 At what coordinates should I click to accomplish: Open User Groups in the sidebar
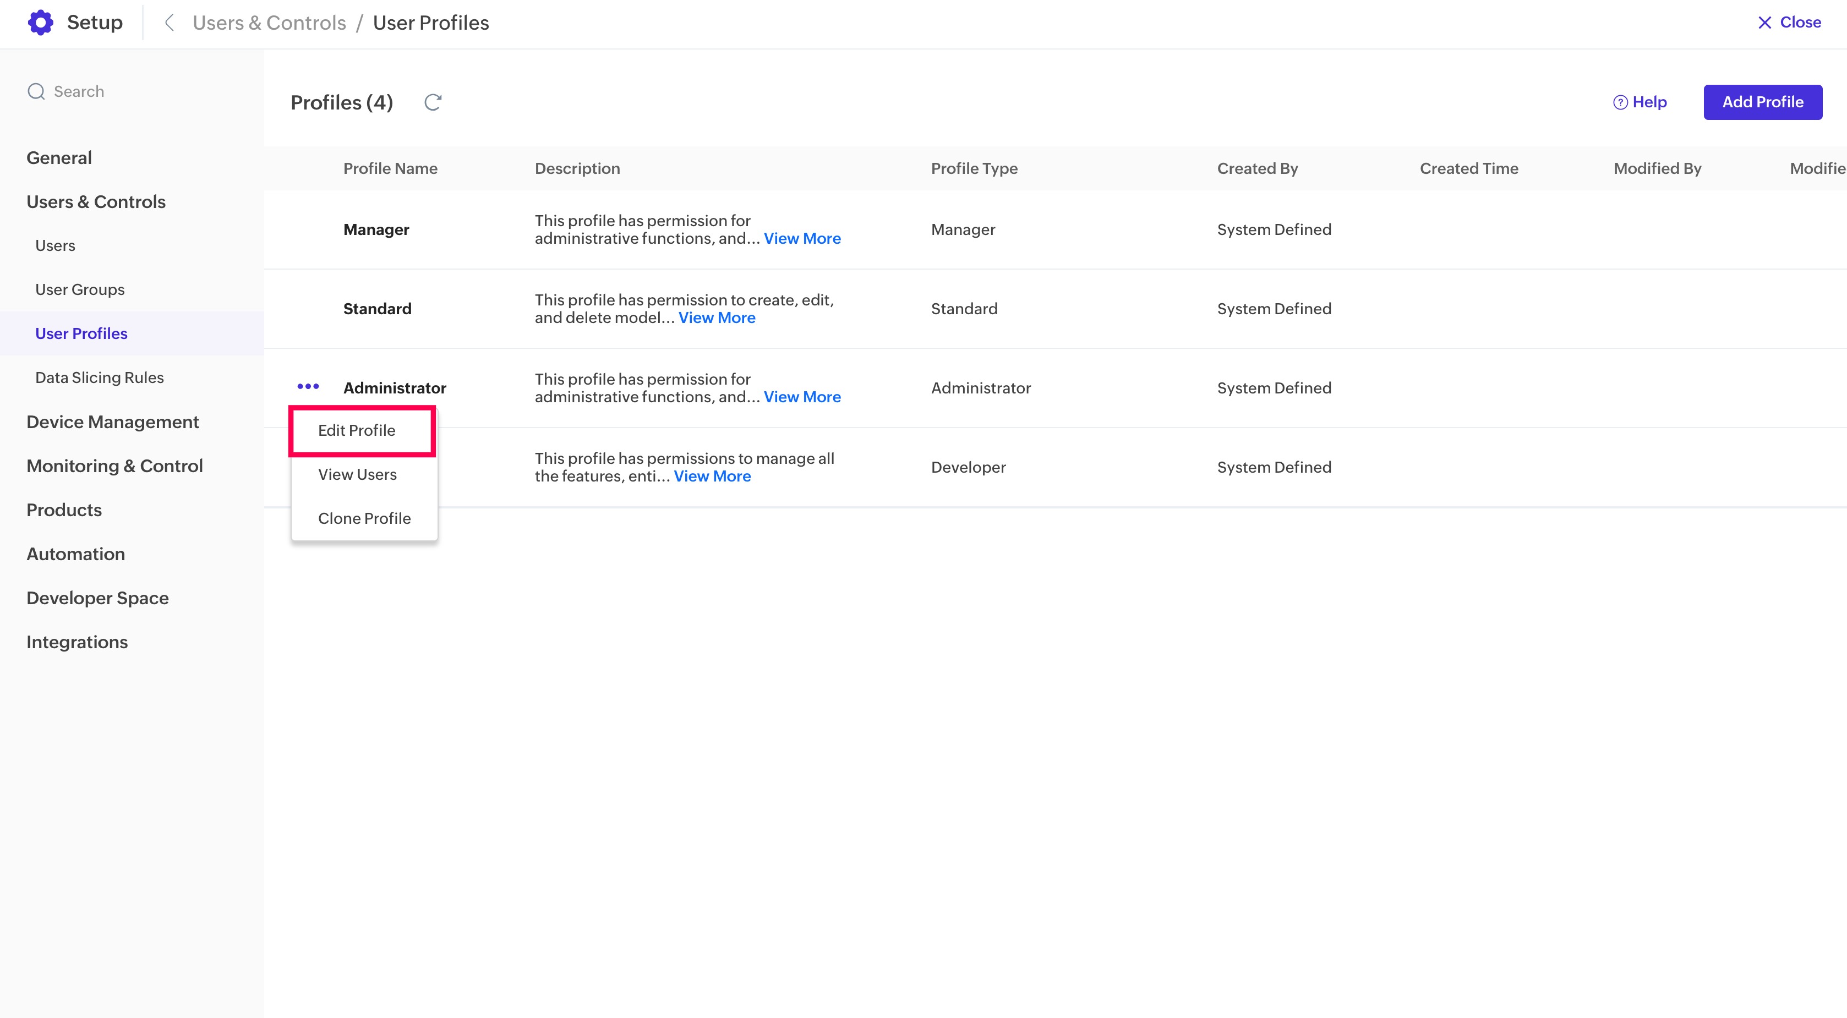point(80,289)
